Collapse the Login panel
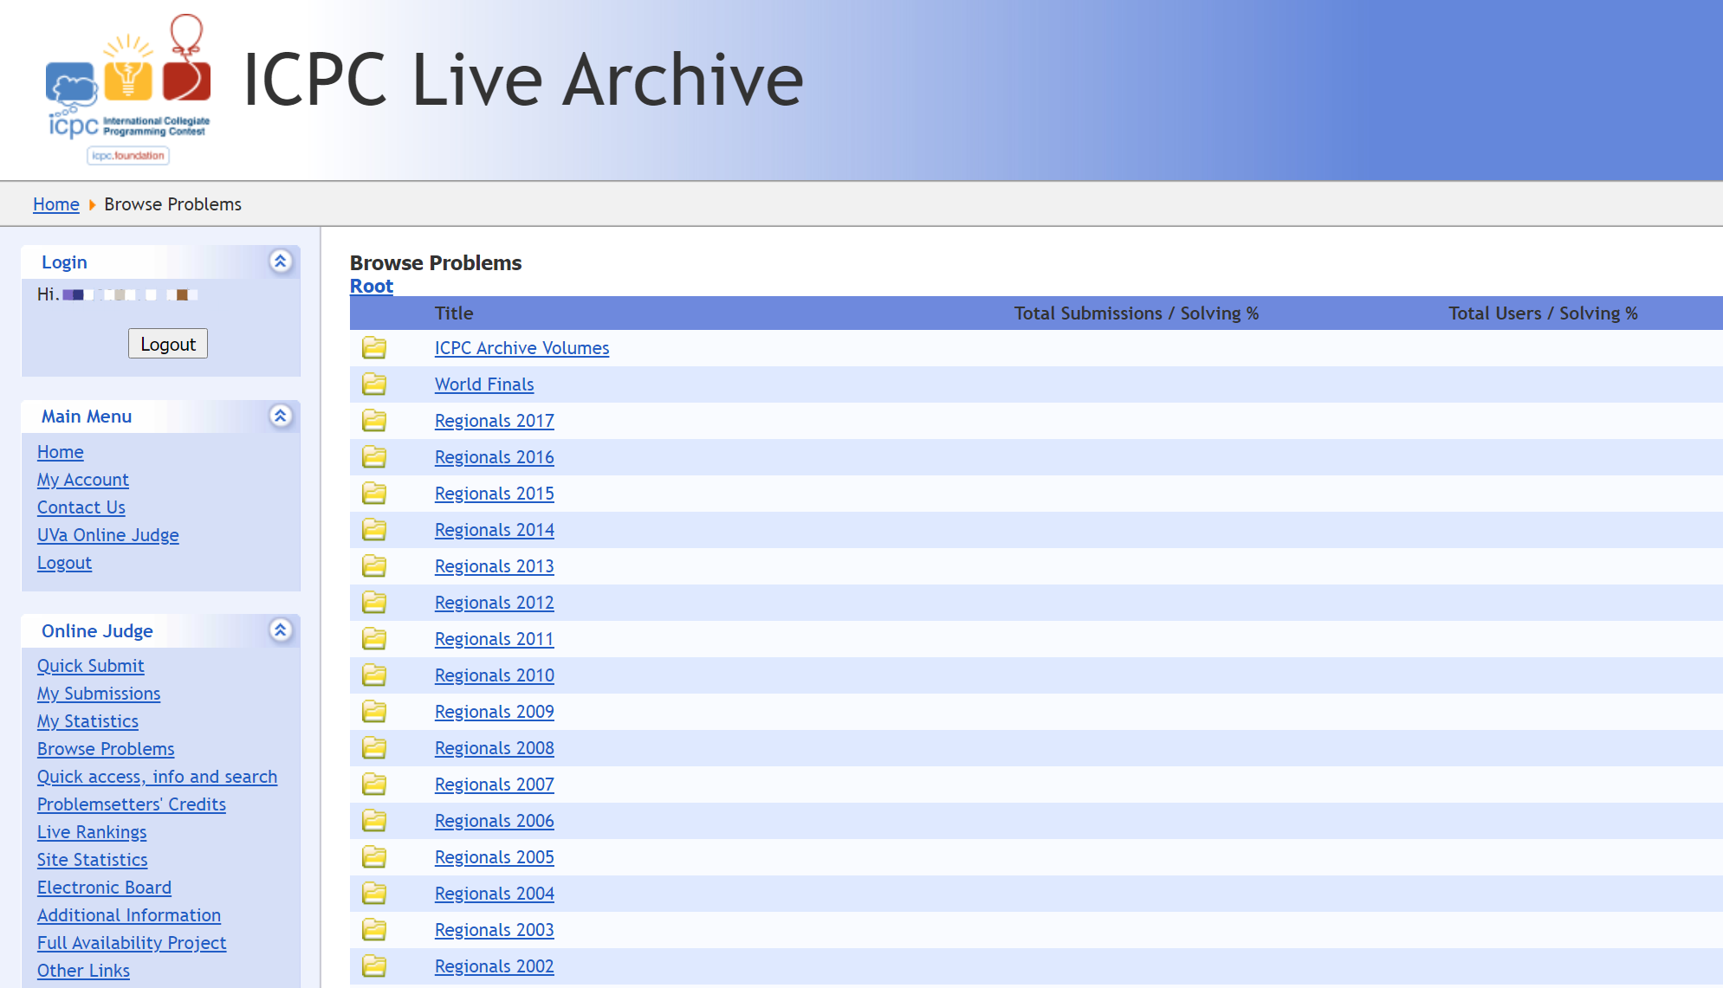The width and height of the screenshot is (1723, 988). pos(280,262)
